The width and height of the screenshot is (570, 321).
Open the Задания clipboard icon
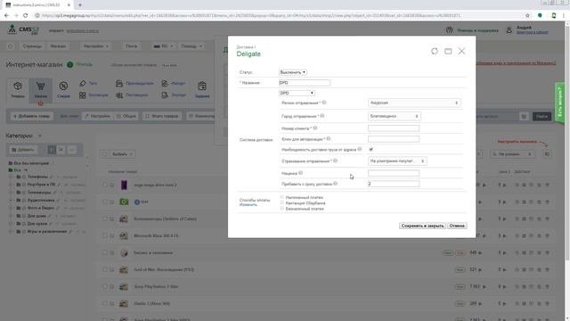click(x=202, y=86)
